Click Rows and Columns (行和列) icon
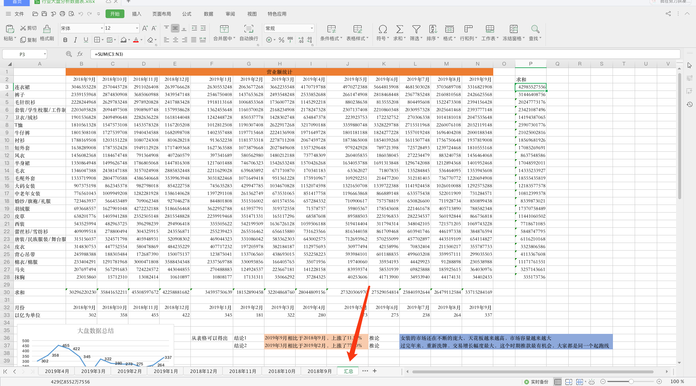 pos(469,29)
